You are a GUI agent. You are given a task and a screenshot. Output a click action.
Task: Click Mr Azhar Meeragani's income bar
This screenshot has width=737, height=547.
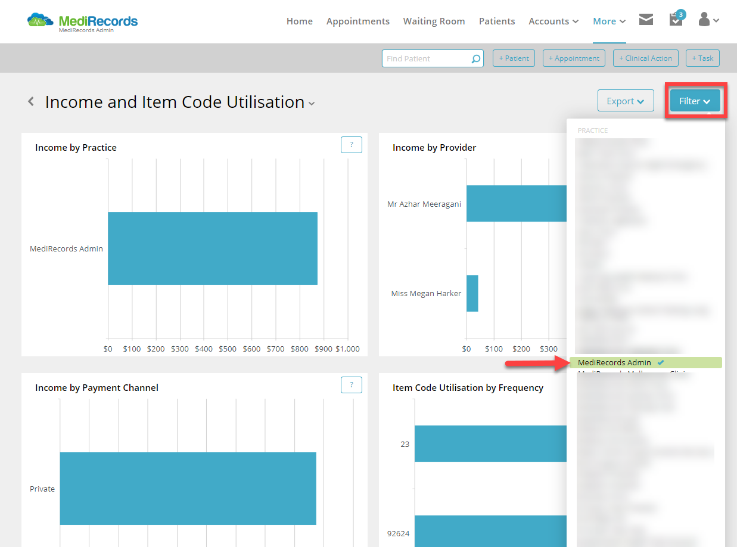516,204
